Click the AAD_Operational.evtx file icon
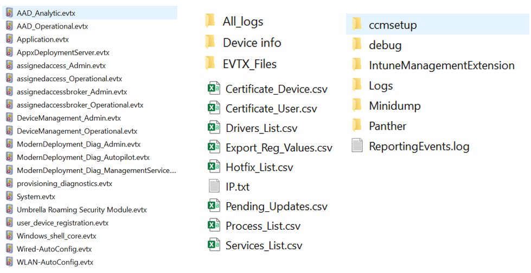This screenshot has height=273, width=531. [x=9, y=26]
